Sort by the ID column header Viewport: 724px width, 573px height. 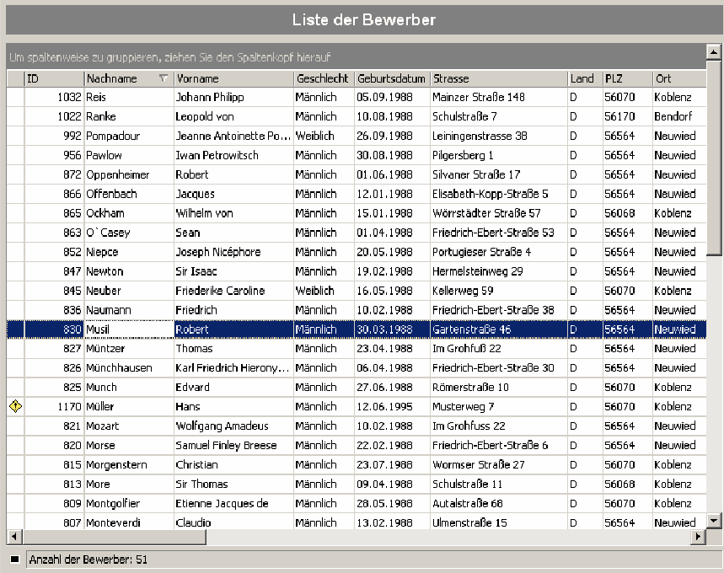pyautogui.click(x=55, y=78)
